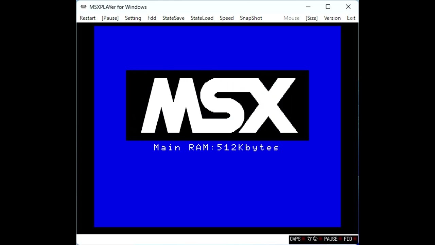Show Version information
Screen dimensions: 435x245
tap(332, 18)
